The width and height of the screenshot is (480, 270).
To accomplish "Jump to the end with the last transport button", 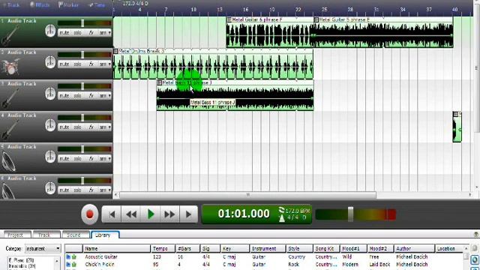I will pyautogui.click(x=188, y=214).
